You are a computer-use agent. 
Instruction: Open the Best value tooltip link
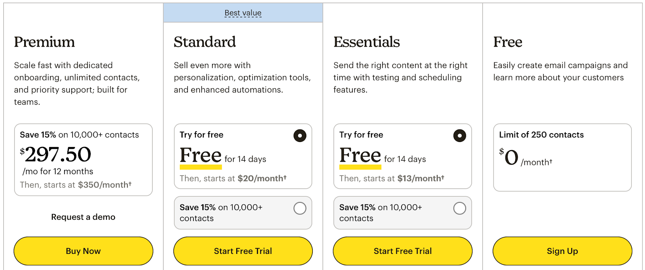[243, 12]
